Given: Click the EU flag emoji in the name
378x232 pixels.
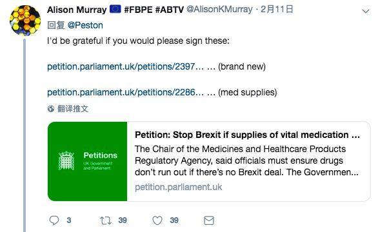Looking at the screenshot, I should pyautogui.click(x=115, y=10).
